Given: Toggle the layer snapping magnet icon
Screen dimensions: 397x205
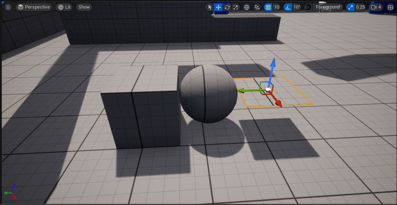Looking at the screenshot, I should pyautogui.click(x=308, y=7).
